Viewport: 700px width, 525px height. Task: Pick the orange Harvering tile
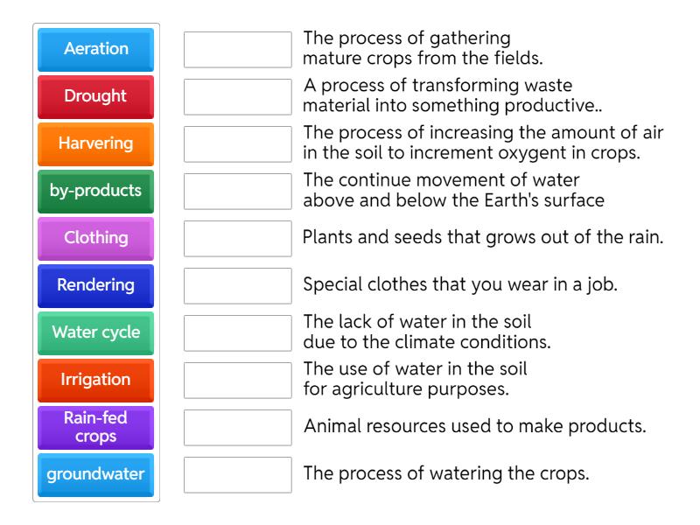(x=96, y=143)
